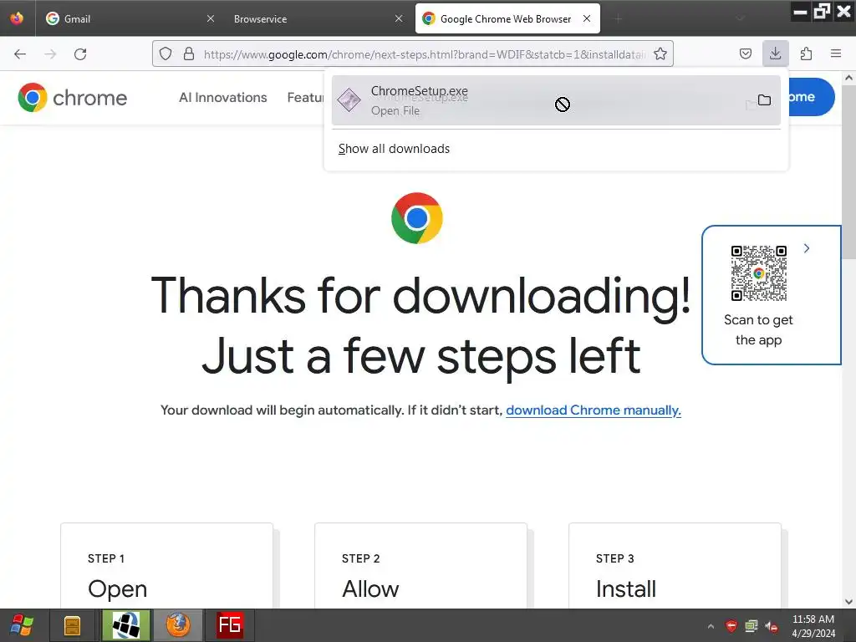Show hidden system tray icons
Viewport: 856px width, 642px height.
pyautogui.click(x=711, y=626)
